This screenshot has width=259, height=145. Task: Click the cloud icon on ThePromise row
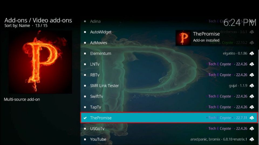pos(252,118)
